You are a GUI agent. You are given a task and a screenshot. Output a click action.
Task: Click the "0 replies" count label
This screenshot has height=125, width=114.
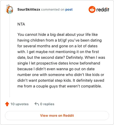coord(47,104)
